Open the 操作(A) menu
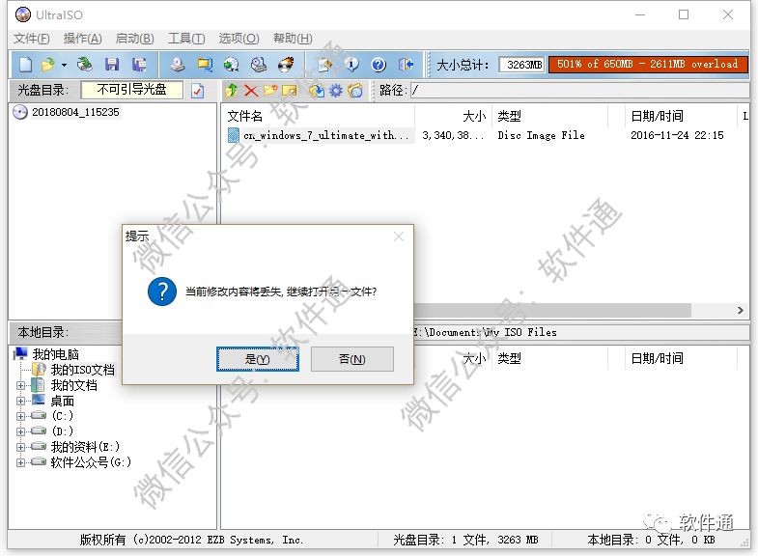The width and height of the screenshot is (758, 556). pyautogui.click(x=83, y=39)
